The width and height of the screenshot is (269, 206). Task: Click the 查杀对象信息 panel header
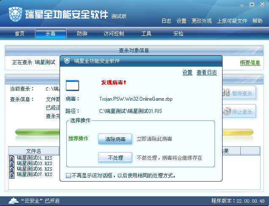tap(134, 51)
